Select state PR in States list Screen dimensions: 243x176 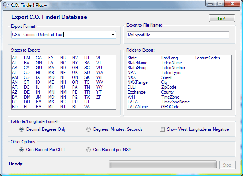click(75, 102)
